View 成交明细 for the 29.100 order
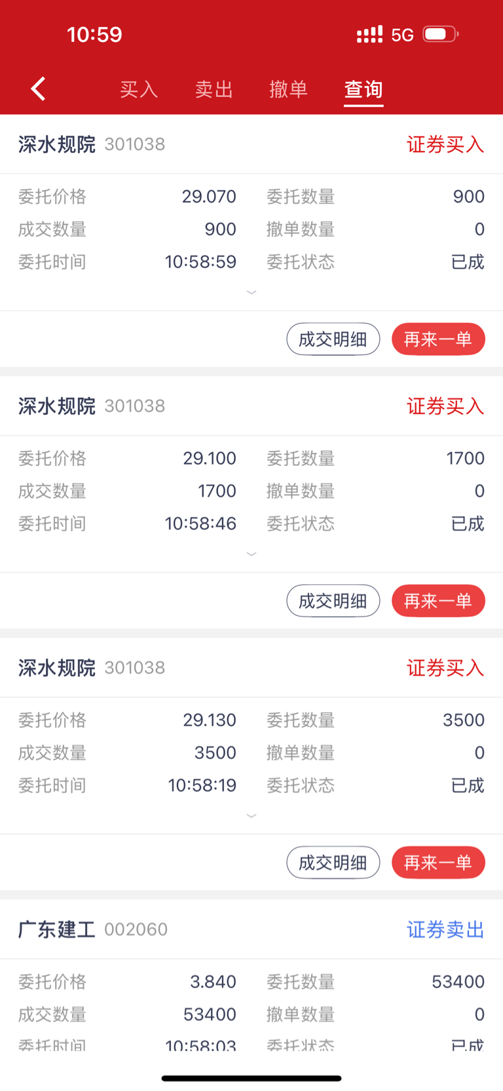This screenshot has height=1091, width=503. pyautogui.click(x=333, y=601)
